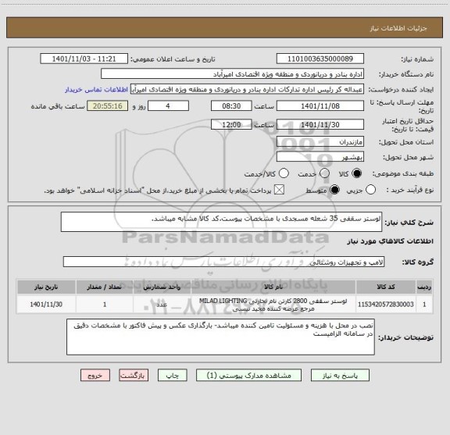Click response deadline date 1401/11/08

pyautogui.click(x=320, y=106)
